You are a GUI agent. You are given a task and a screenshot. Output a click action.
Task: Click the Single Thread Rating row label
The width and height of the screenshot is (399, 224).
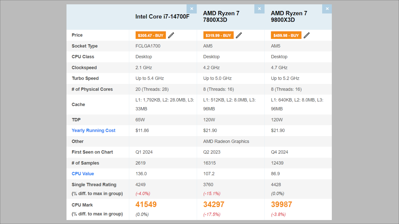(94, 185)
